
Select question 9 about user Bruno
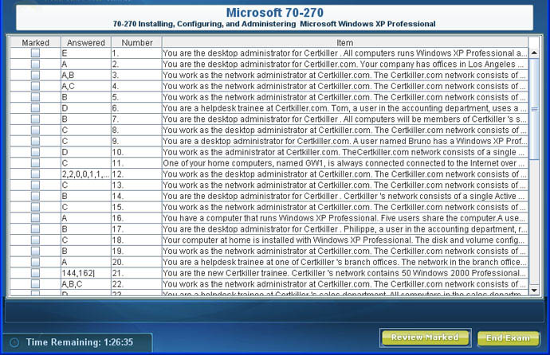tap(345, 141)
